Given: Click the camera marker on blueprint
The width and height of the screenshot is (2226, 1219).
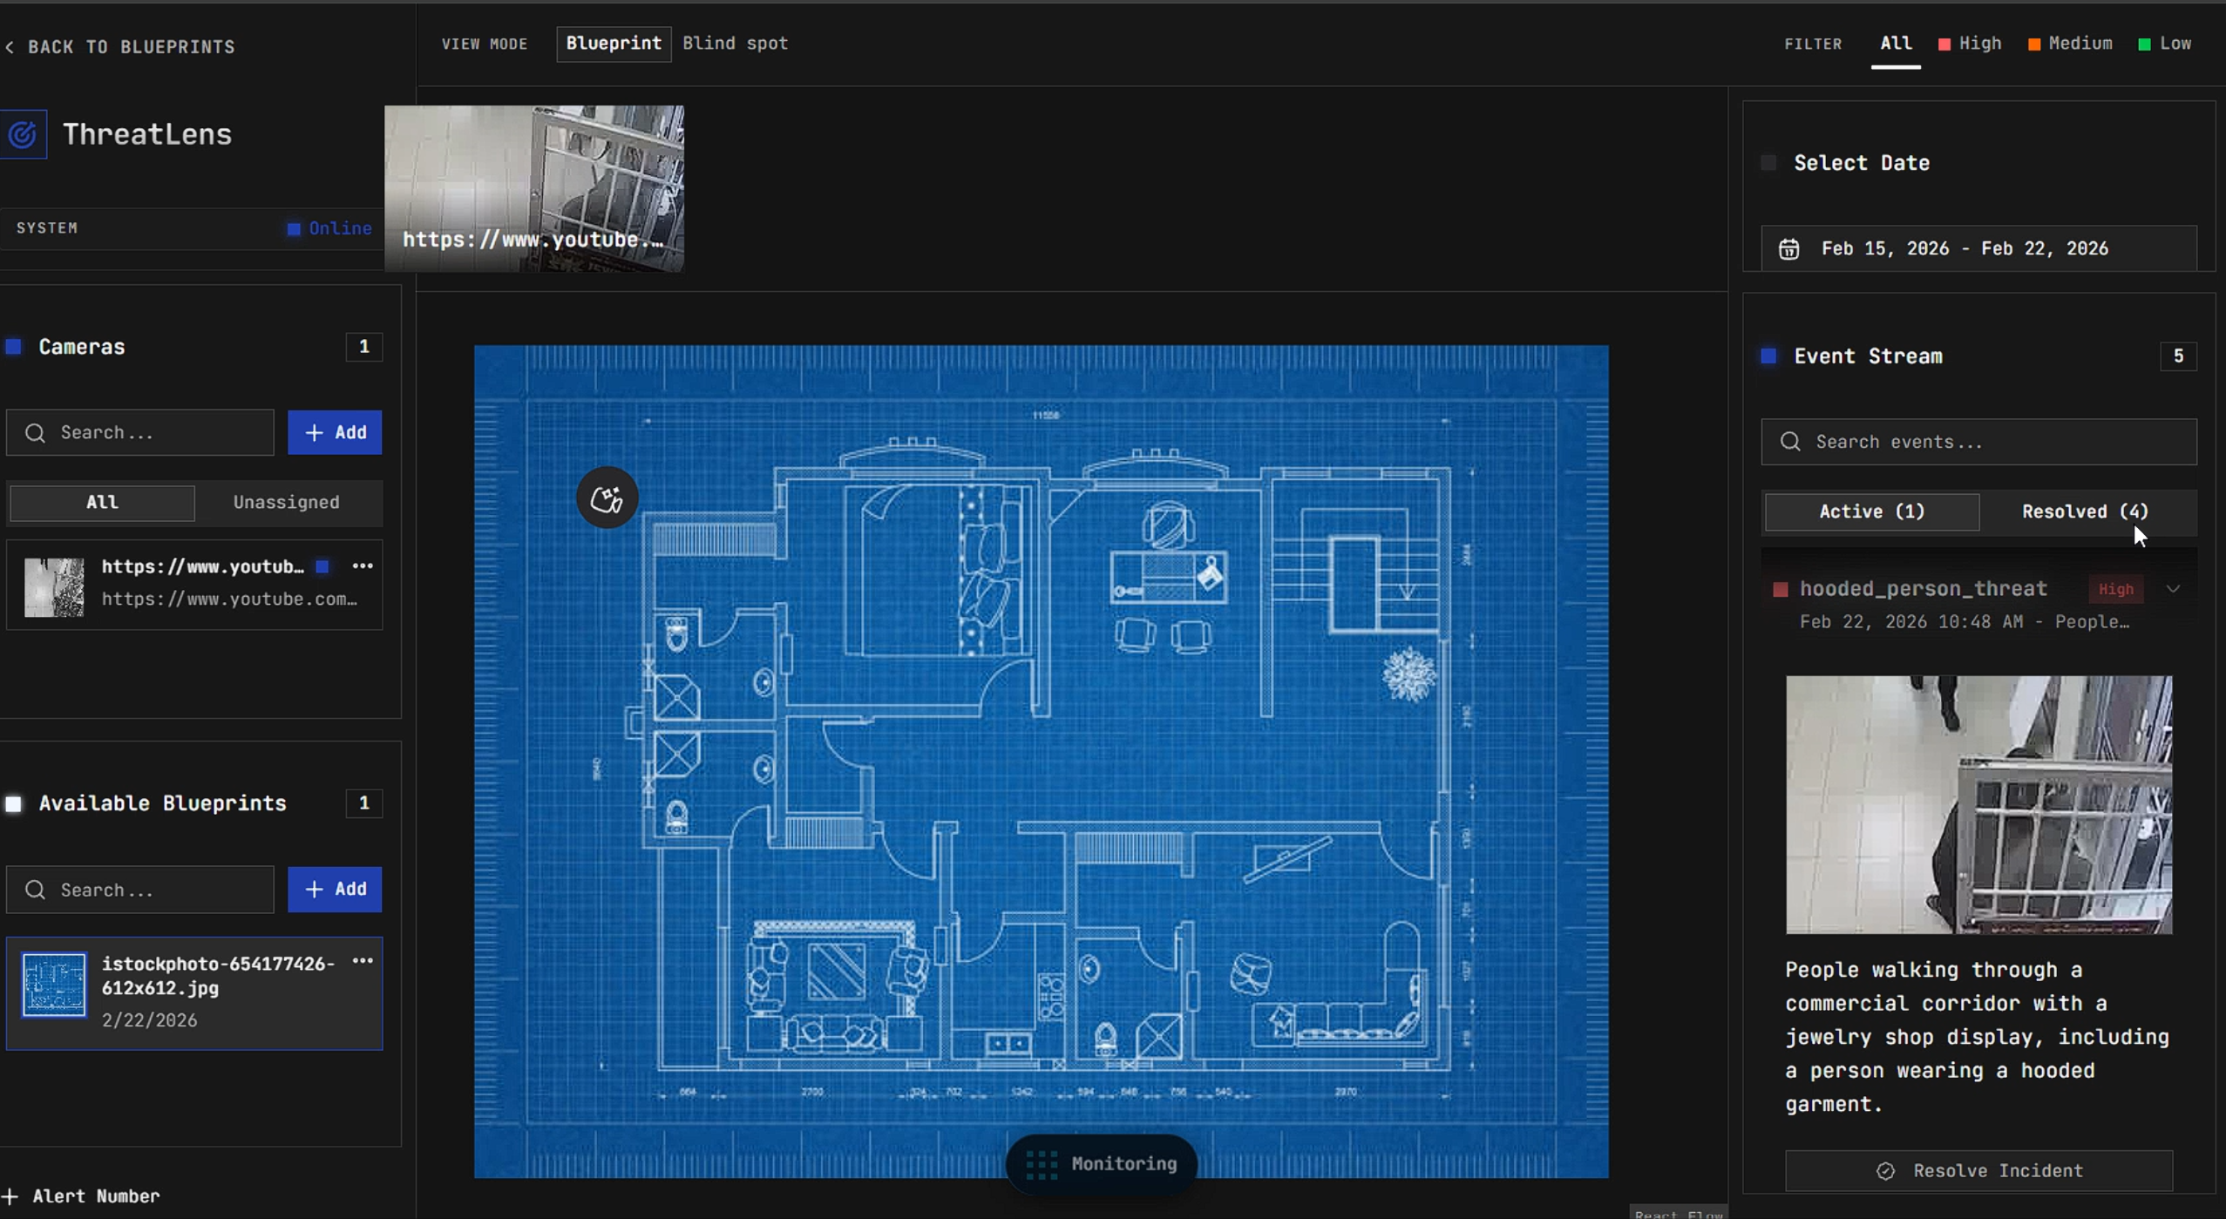Looking at the screenshot, I should pos(607,498).
